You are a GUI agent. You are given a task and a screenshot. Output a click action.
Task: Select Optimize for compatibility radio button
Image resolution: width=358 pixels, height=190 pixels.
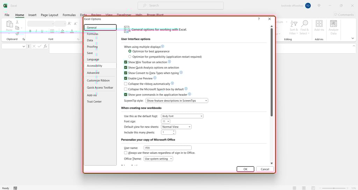click(130, 57)
